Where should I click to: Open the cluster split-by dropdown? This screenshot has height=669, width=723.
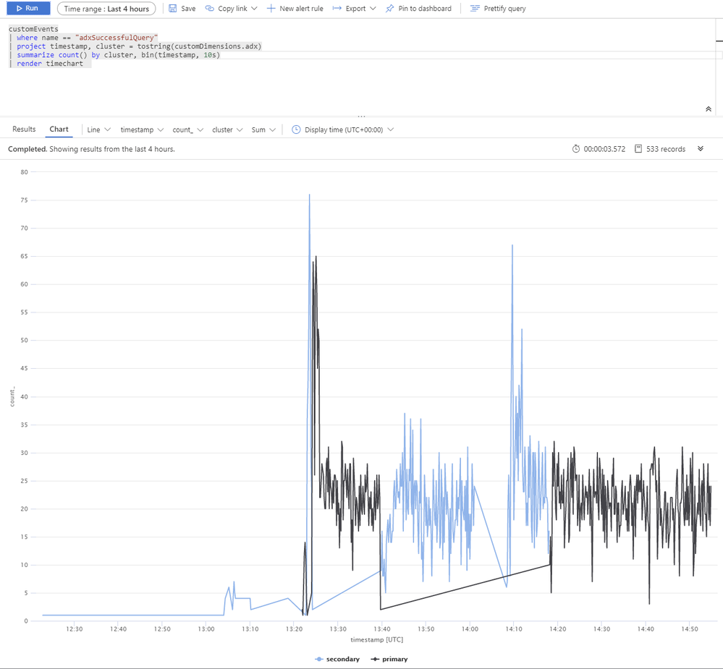point(227,129)
